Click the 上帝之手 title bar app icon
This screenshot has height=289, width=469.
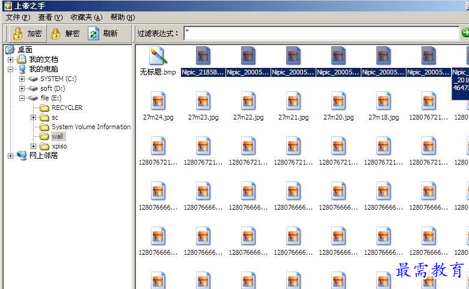pos(8,5)
